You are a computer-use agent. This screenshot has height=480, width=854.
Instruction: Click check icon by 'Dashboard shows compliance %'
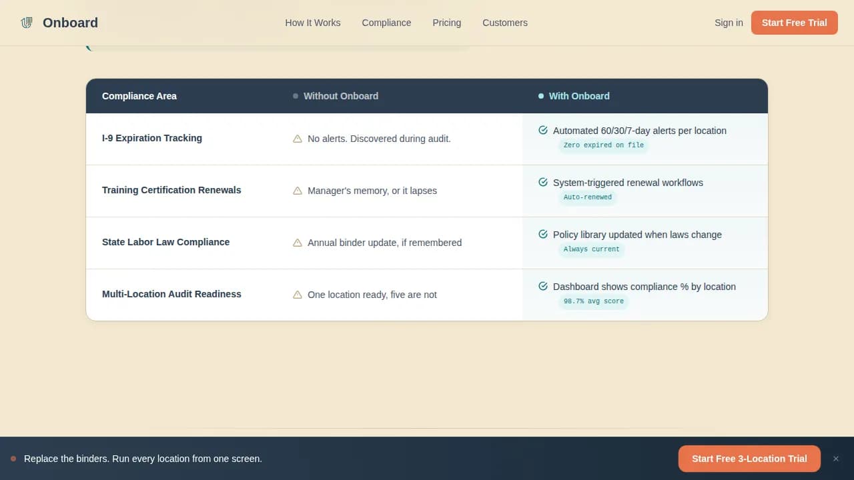click(543, 287)
